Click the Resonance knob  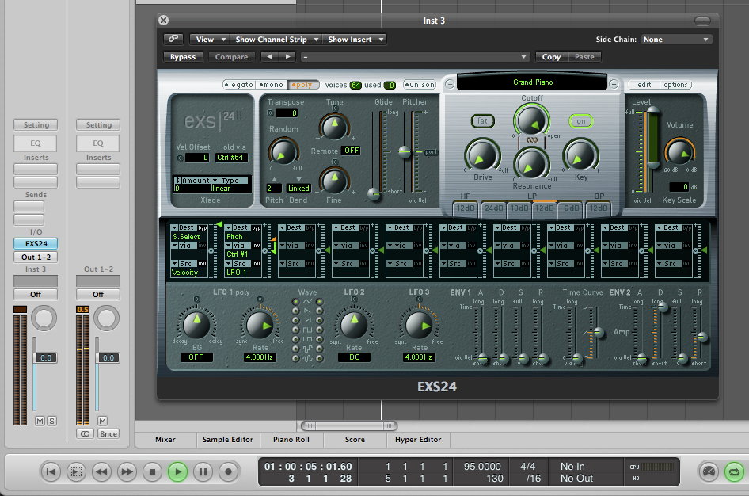(531, 164)
